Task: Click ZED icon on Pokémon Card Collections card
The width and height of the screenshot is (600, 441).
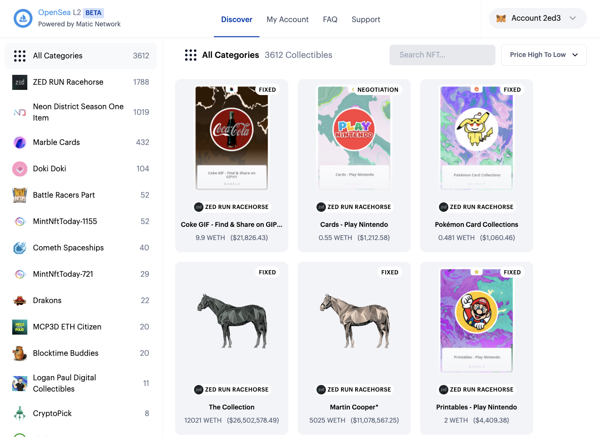Action: [444, 207]
